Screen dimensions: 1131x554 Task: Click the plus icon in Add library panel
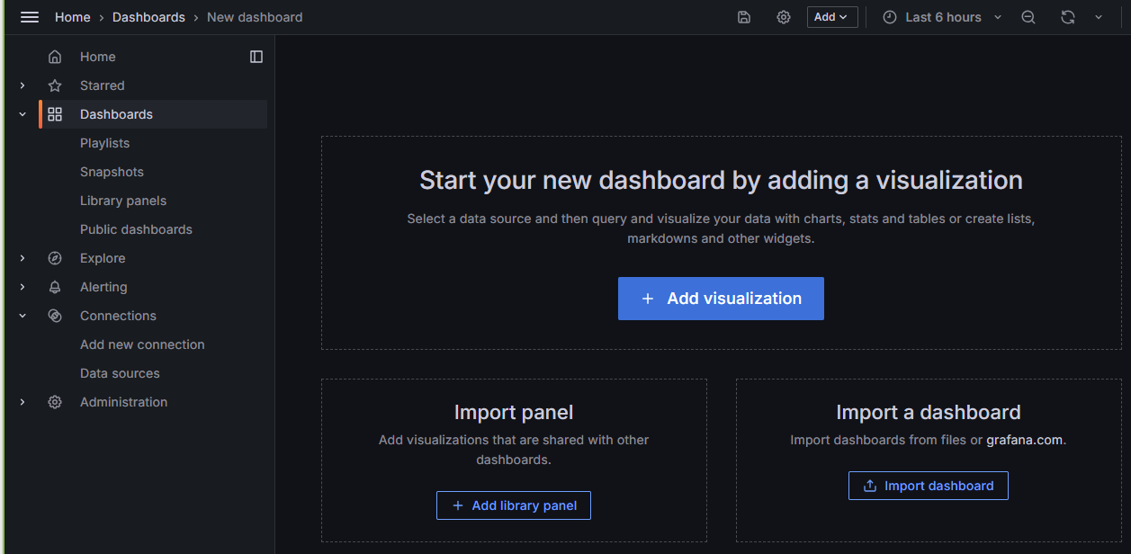point(458,505)
